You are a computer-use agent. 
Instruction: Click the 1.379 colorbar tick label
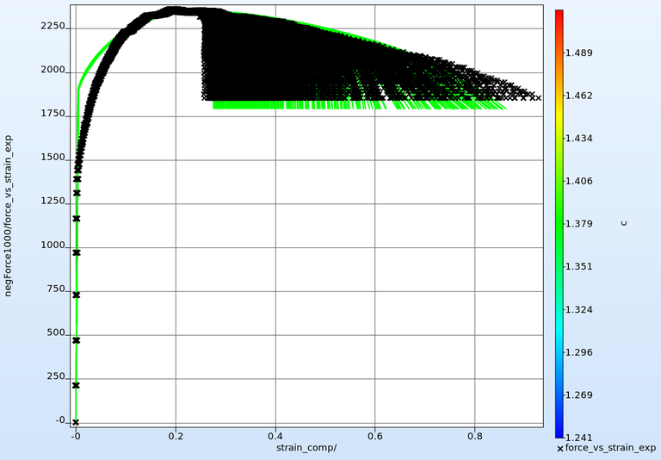578,224
